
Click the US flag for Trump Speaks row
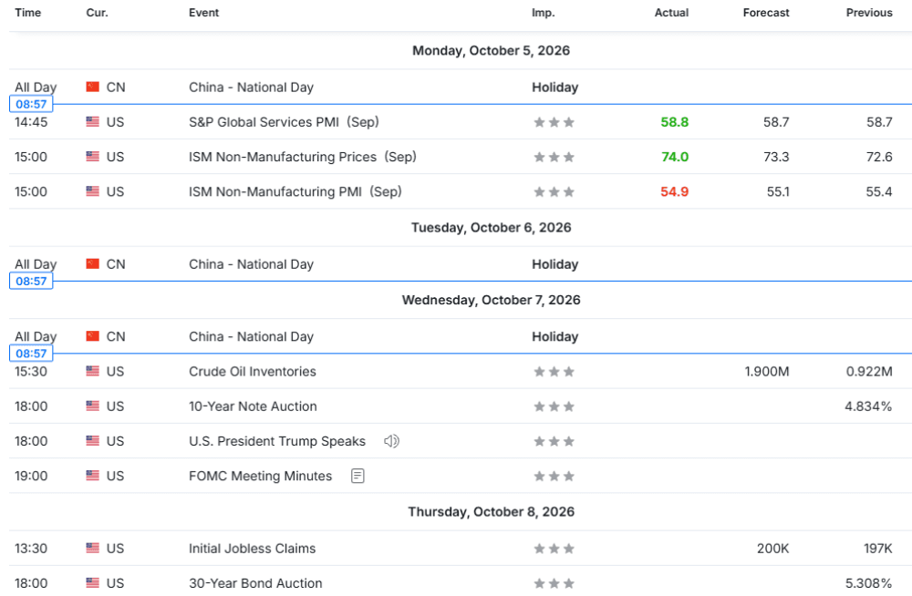coord(92,441)
